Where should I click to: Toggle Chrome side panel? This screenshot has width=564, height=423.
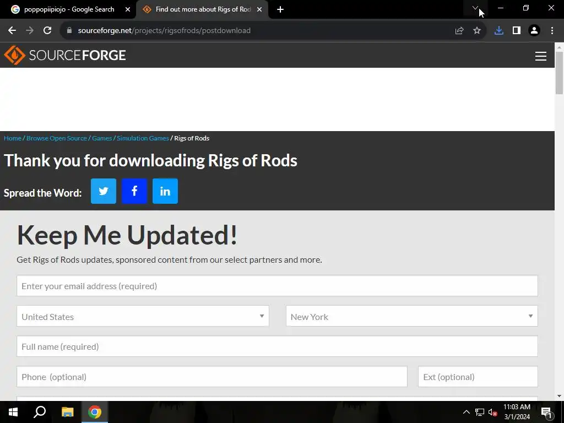click(x=517, y=31)
